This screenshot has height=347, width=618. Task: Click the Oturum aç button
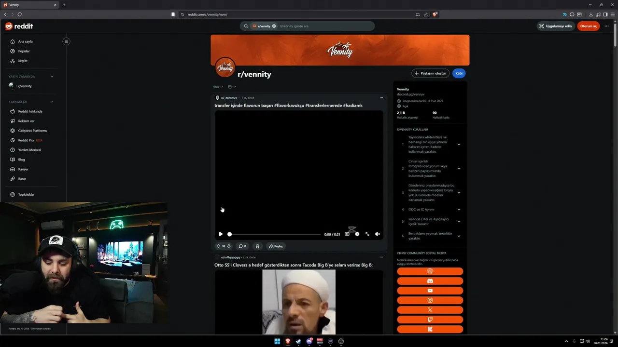(588, 26)
